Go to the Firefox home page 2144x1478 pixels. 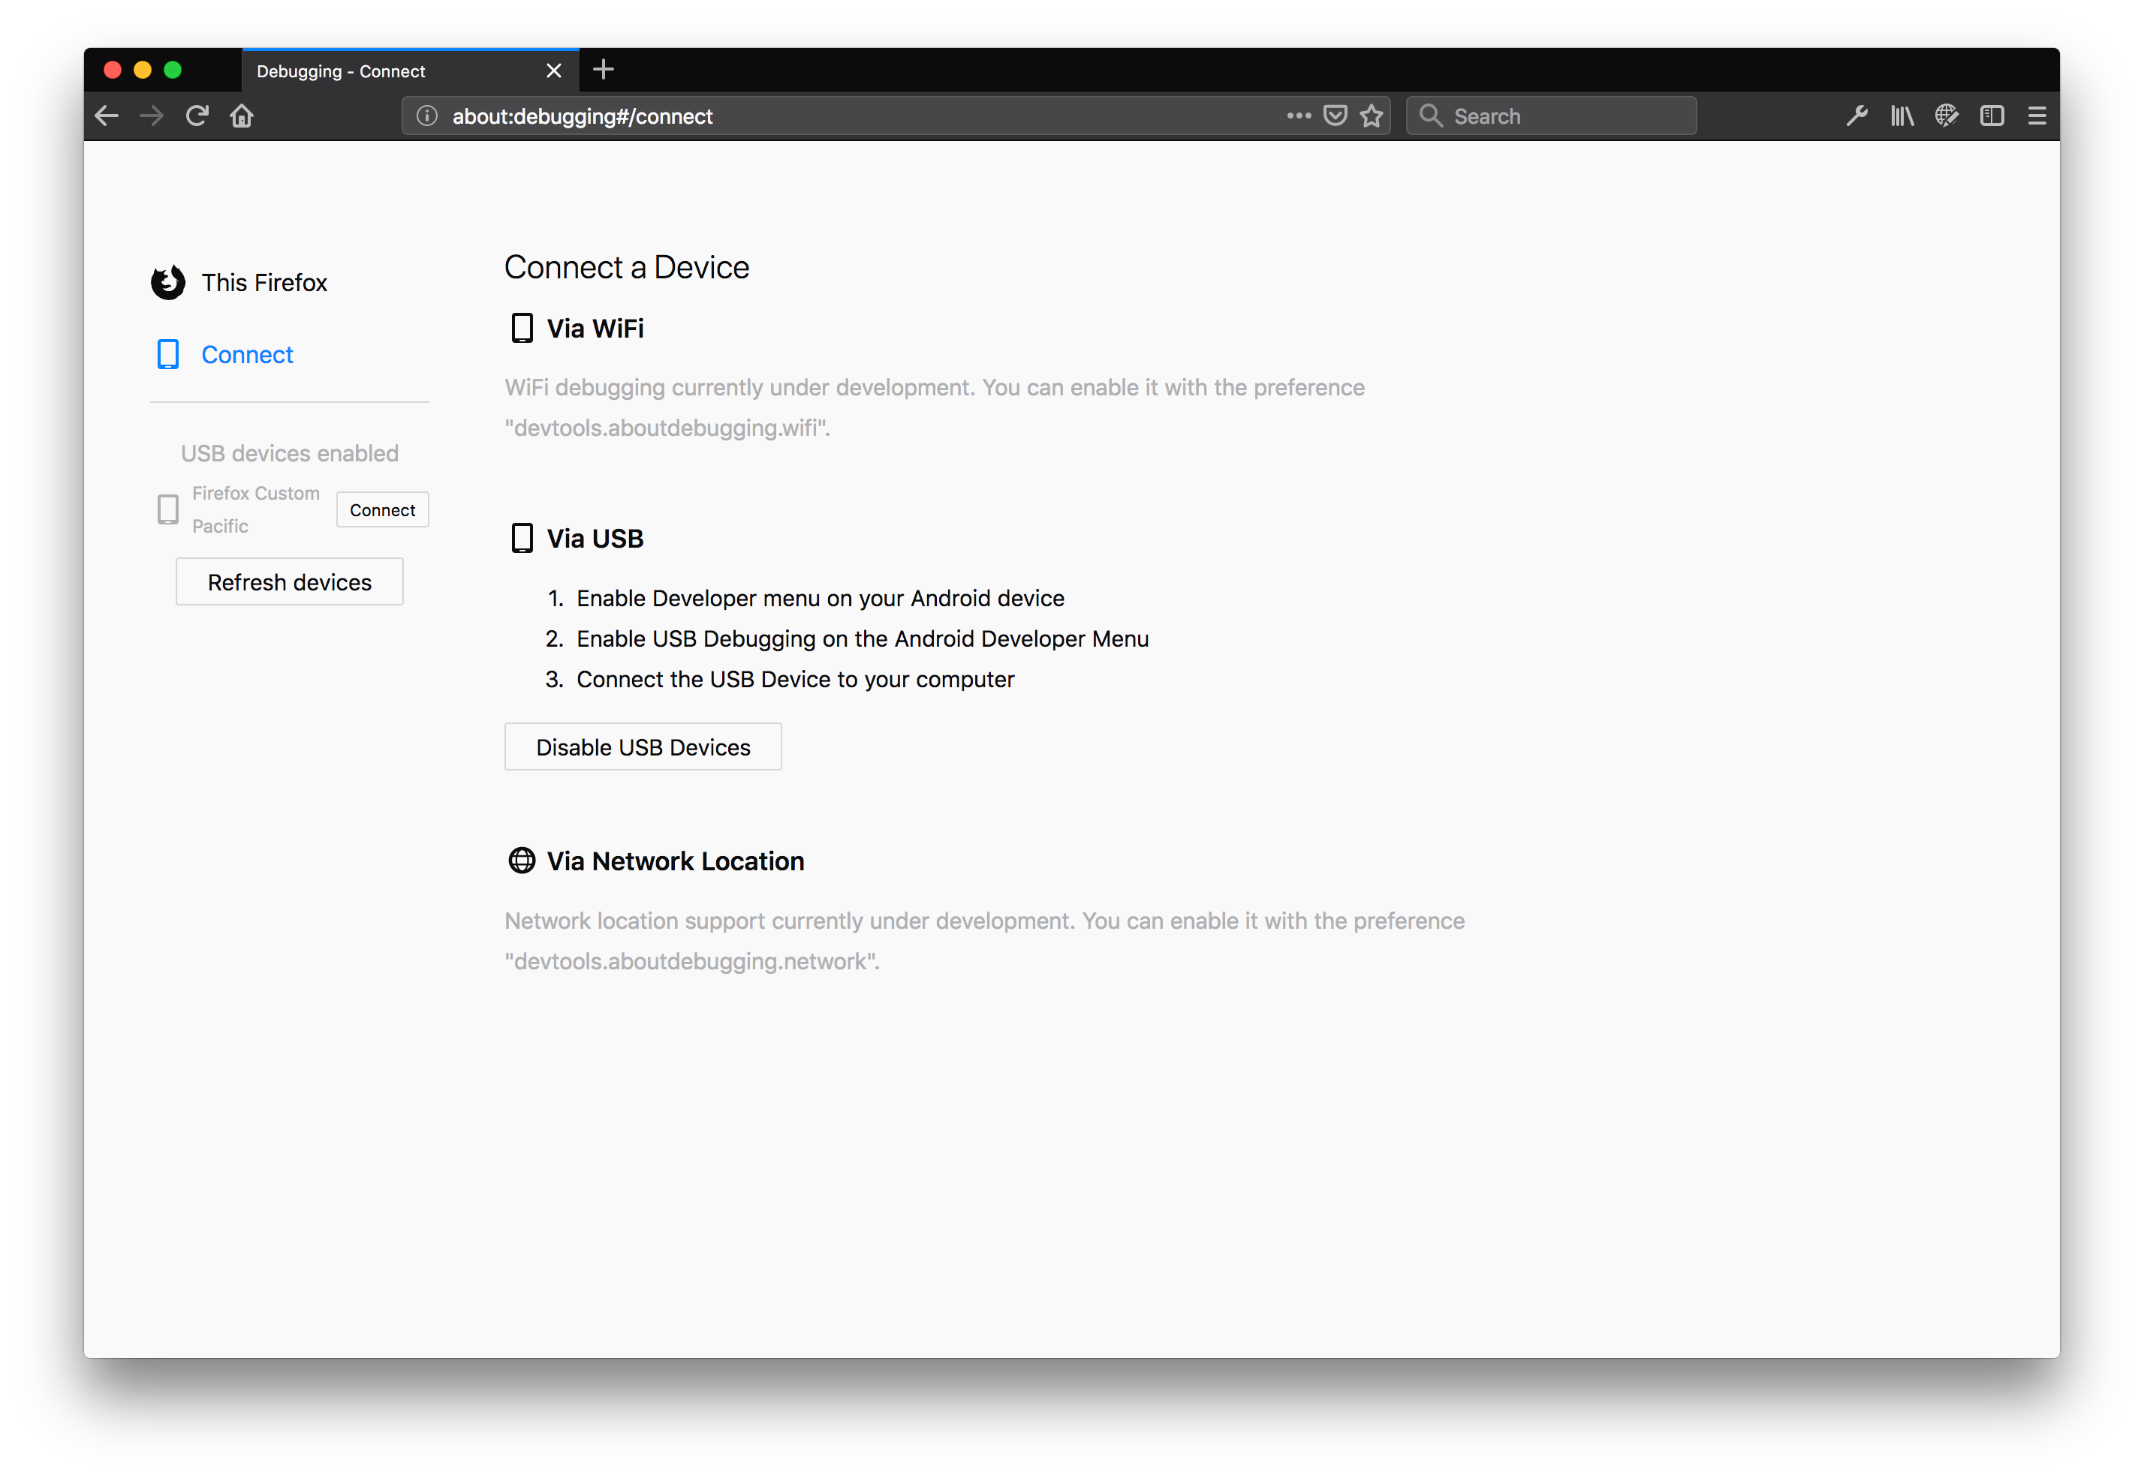242,116
